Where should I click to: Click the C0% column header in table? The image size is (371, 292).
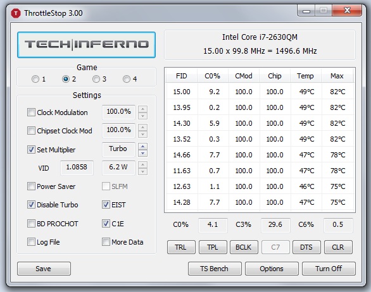point(213,76)
